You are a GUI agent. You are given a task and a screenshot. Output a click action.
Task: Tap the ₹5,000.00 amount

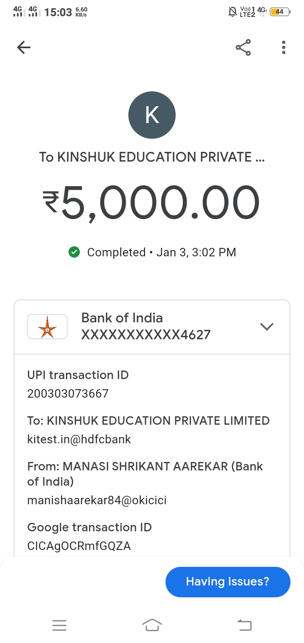click(151, 204)
